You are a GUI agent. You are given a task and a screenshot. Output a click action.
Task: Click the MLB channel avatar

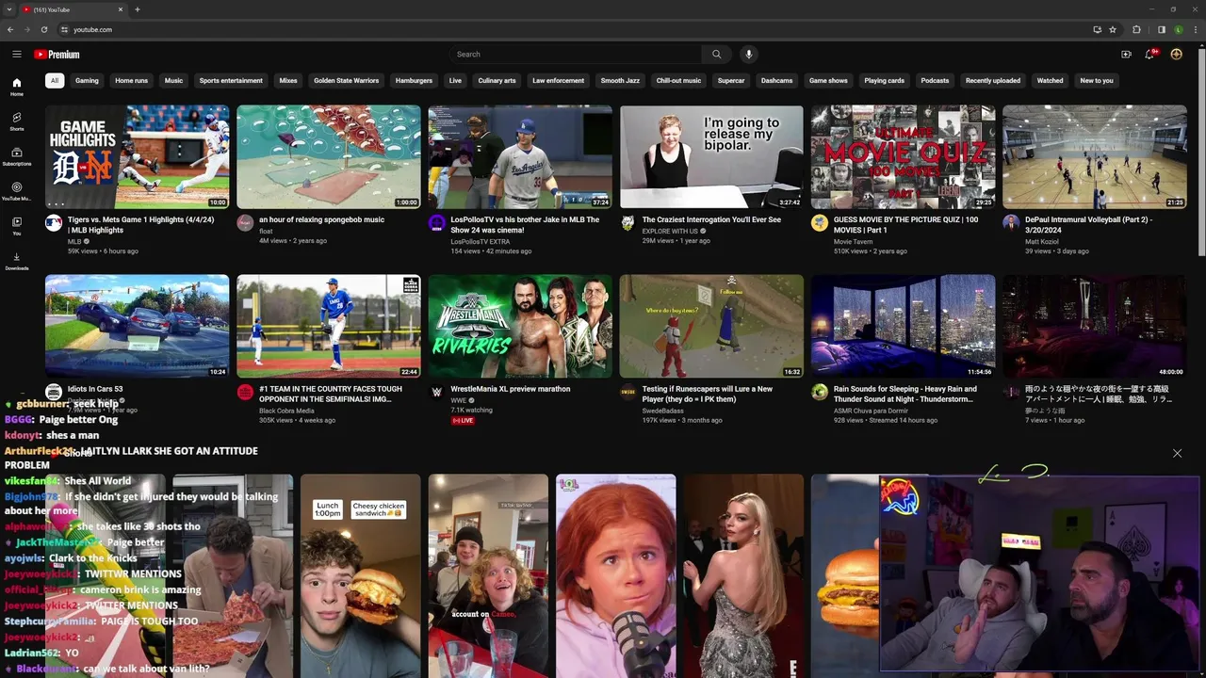(x=54, y=223)
